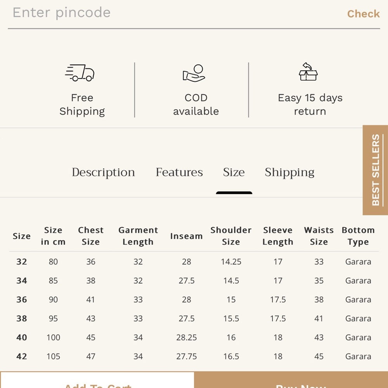Click the Easy 15 days return text
The height and width of the screenshot is (388, 388).
click(310, 104)
